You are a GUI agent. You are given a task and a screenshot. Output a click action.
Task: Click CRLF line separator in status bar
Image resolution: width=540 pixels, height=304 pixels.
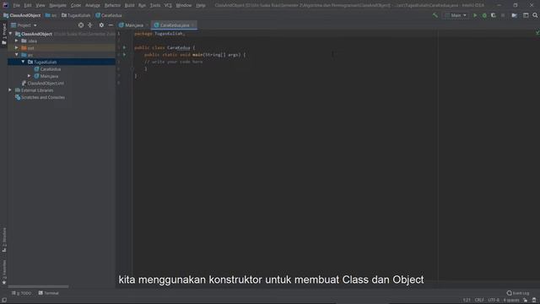click(x=479, y=301)
